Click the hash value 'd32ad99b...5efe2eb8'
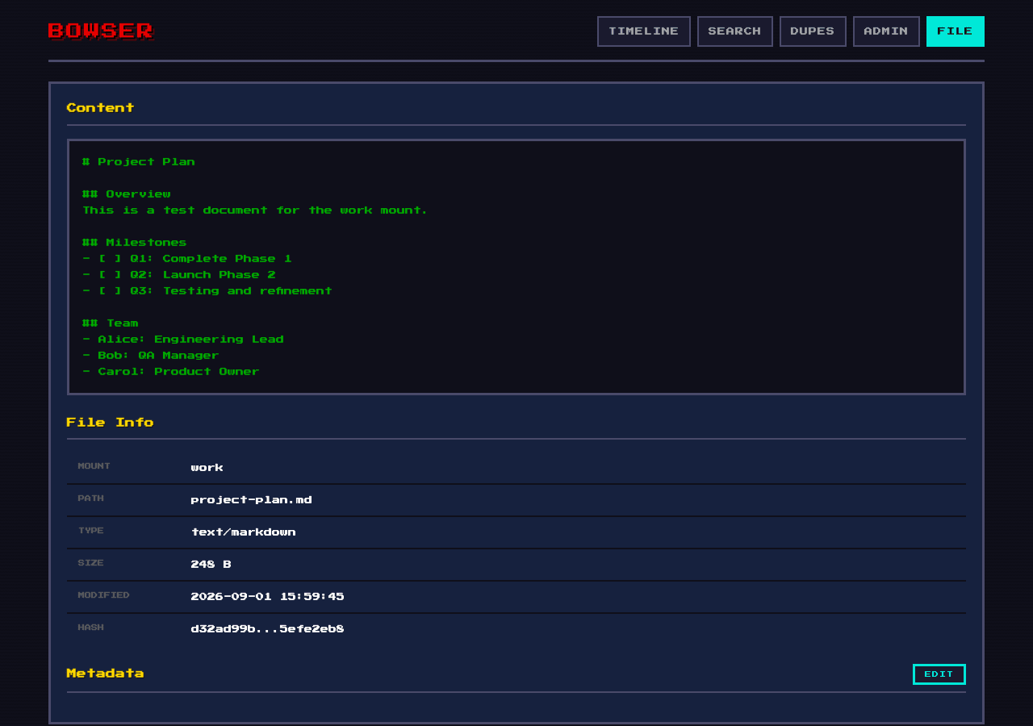This screenshot has width=1033, height=726. click(268, 629)
